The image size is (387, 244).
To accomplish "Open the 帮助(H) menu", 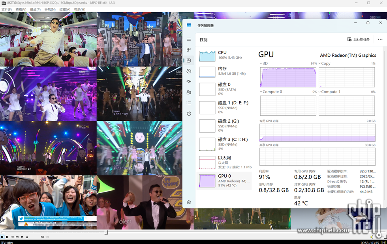I will (79, 9).
